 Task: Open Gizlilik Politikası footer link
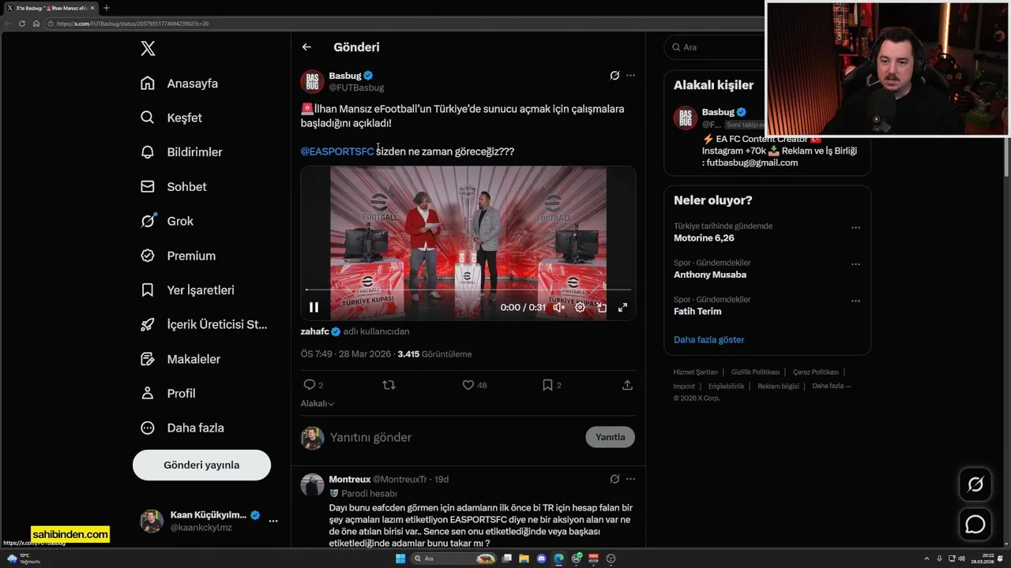tap(755, 372)
